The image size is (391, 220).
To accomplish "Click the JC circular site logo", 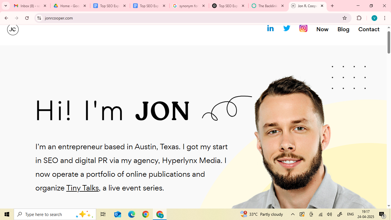I will tap(13, 29).
